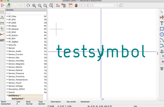Expand the RF_WiFi library
The height and width of the screenshot is (107, 164).
7,39
